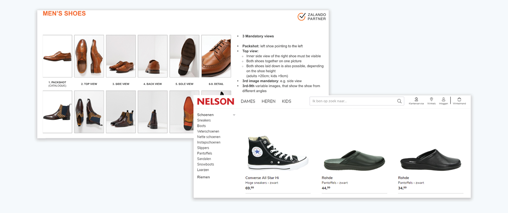Viewport: 508px width, 213px height.
Task: Click the Zalando Partner checkmark logo
Action: pyautogui.click(x=301, y=17)
